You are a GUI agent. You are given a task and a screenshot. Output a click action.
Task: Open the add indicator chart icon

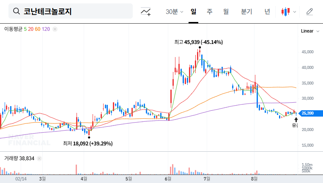click(145, 11)
